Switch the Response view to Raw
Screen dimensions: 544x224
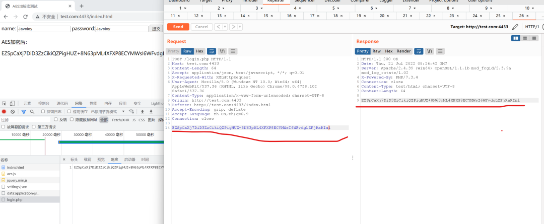(x=377, y=51)
